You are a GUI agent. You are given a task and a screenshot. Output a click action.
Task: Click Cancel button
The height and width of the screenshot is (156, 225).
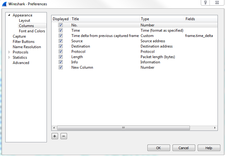click(x=184, y=148)
